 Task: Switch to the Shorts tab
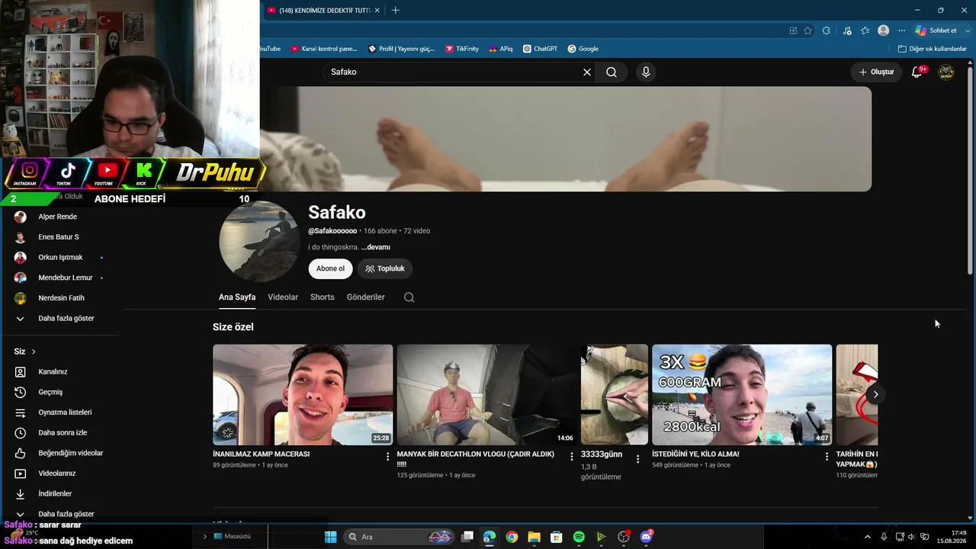tap(323, 297)
